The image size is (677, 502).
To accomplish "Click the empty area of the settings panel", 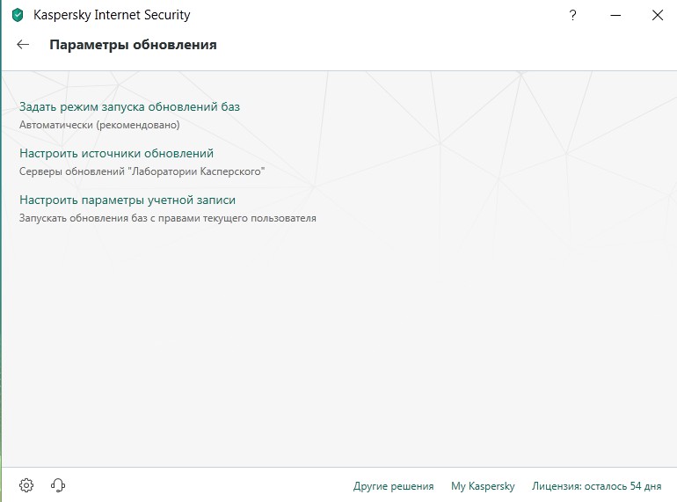I will 352,352.
